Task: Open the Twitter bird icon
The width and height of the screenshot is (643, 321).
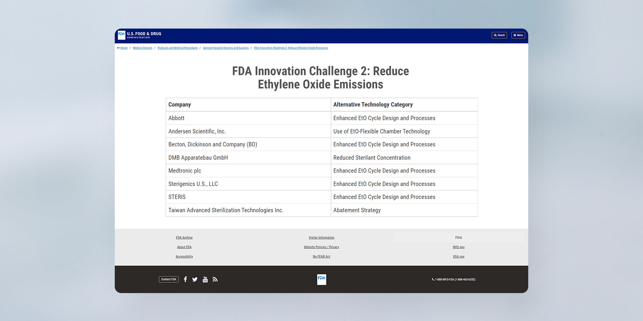Action: (195, 279)
